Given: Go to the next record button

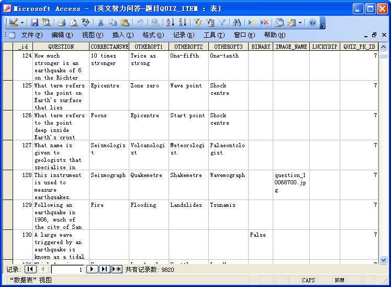Looking at the screenshot, I should coord(92,269).
